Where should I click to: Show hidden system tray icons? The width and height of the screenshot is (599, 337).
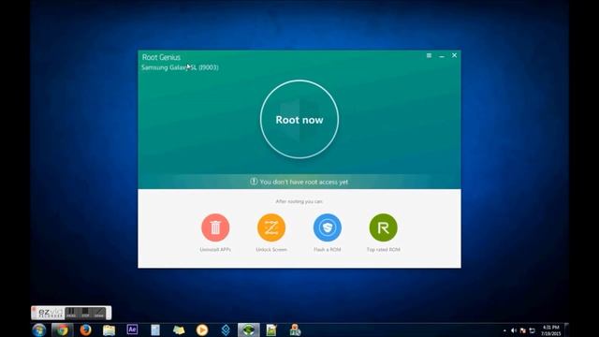504,330
